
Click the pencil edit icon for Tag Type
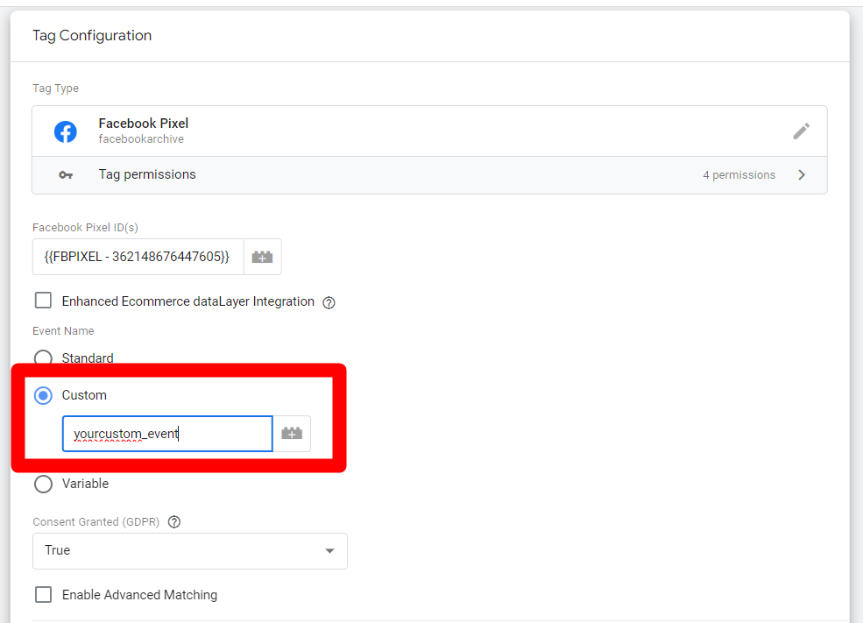point(801,131)
